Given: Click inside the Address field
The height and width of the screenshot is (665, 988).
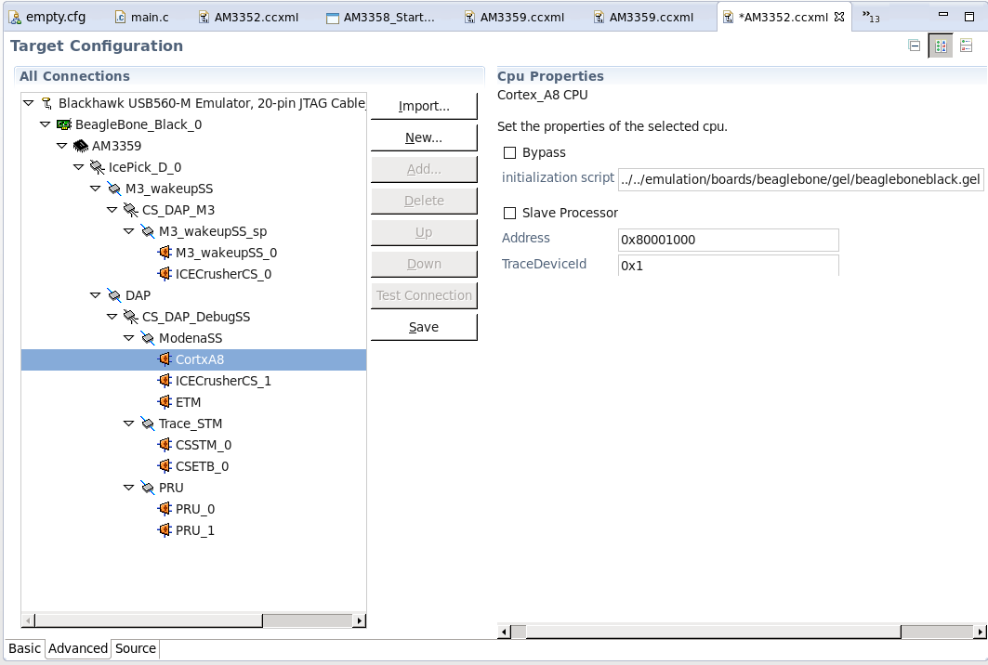Looking at the screenshot, I should tap(729, 240).
